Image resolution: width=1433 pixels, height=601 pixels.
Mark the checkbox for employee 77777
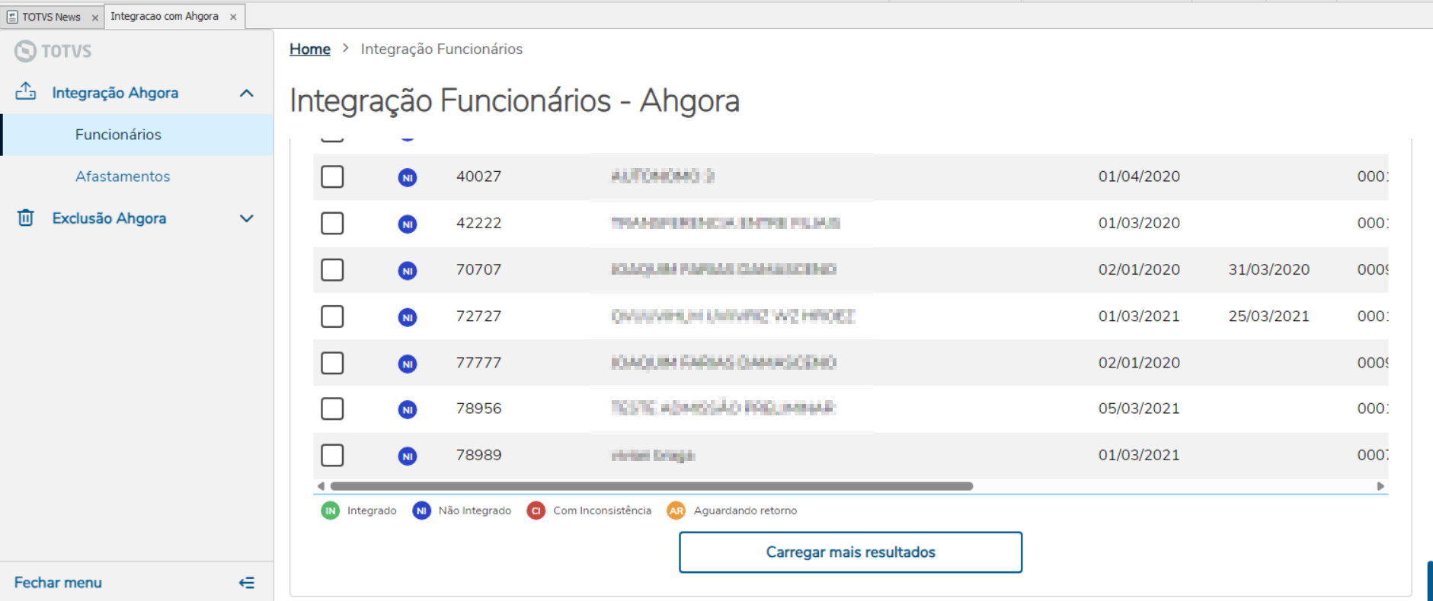[332, 363]
